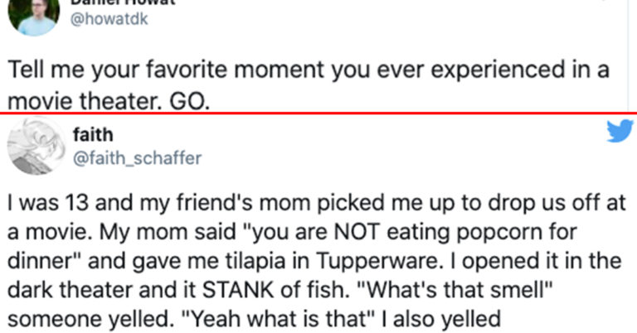Click the @faith_schaffer handle
637x333 pixels.
pos(138,157)
